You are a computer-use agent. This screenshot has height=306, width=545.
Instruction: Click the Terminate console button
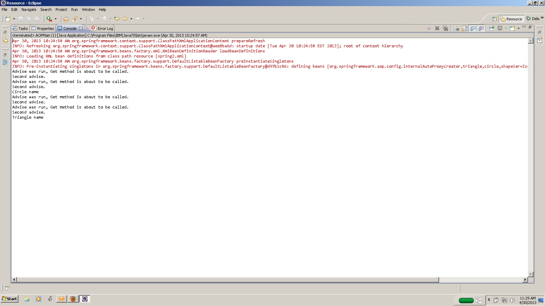point(429,29)
